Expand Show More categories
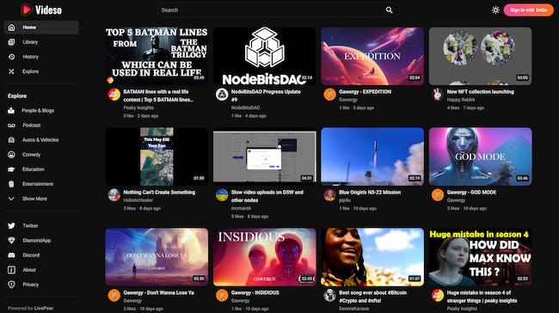The image size is (559, 313). pos(28,199)
